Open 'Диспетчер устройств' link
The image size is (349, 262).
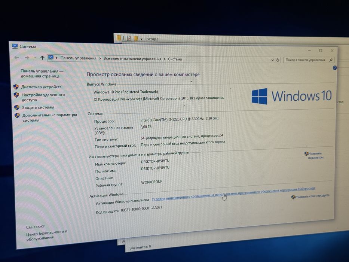pos(42,87)
